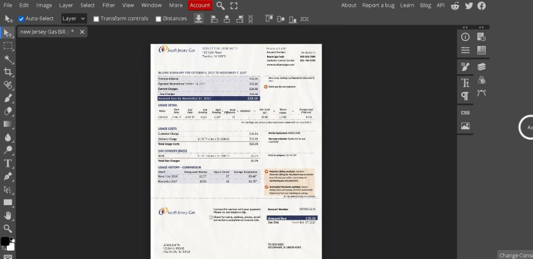Select the Rectangle shape tool
Screen dimensions: 533x259
8,203
